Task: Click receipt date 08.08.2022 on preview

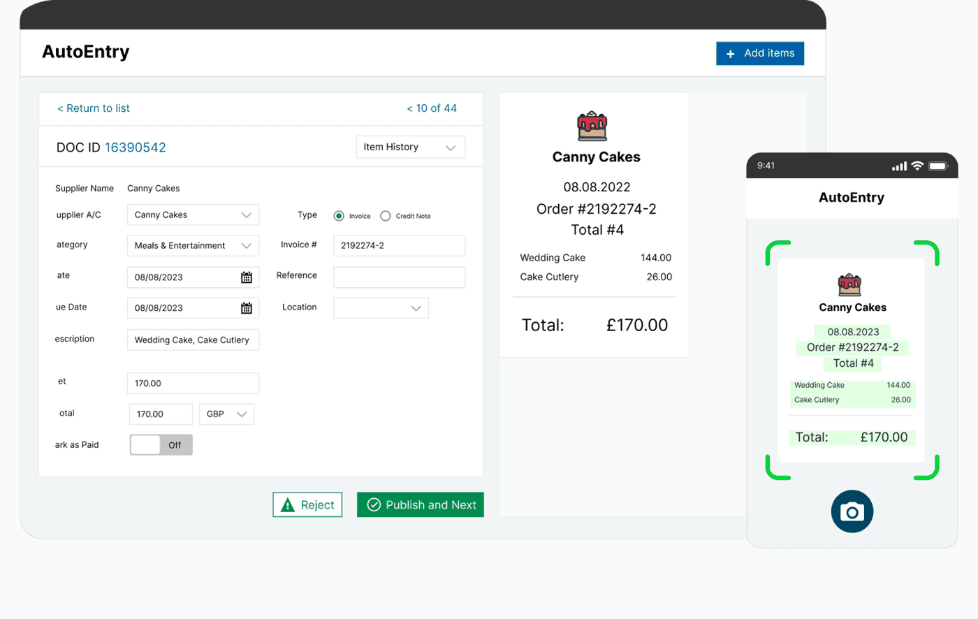Action: click(x=597, y=187)
